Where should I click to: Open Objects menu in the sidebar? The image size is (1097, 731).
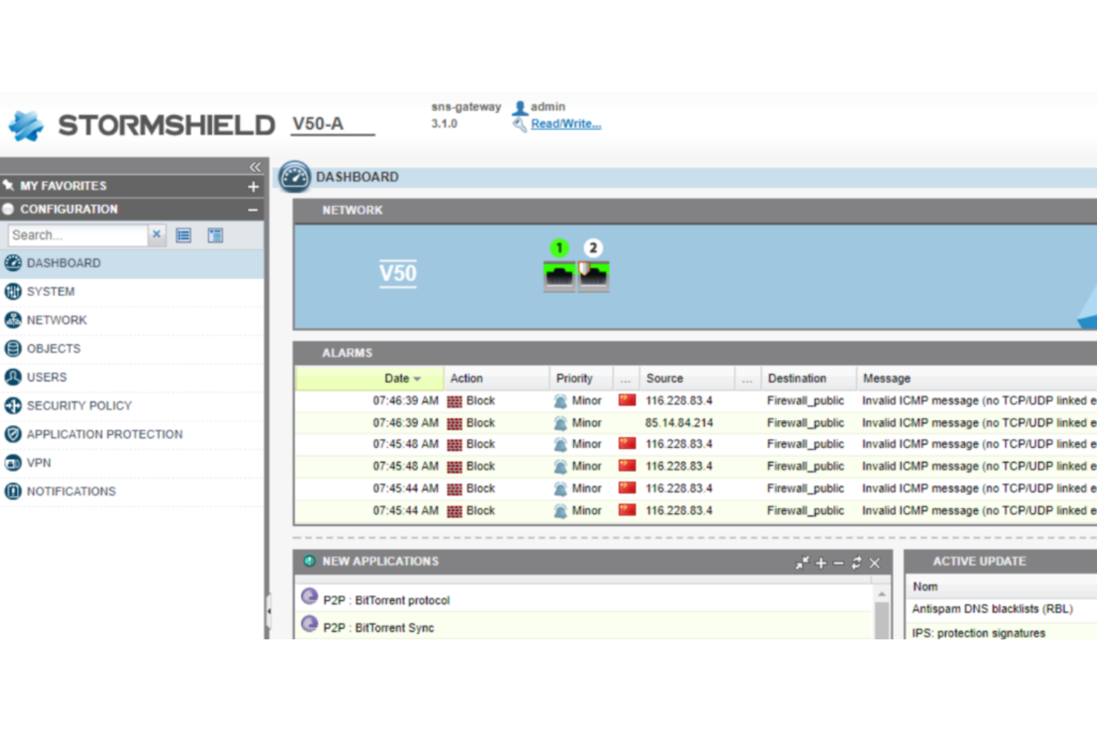click(132, 349)
